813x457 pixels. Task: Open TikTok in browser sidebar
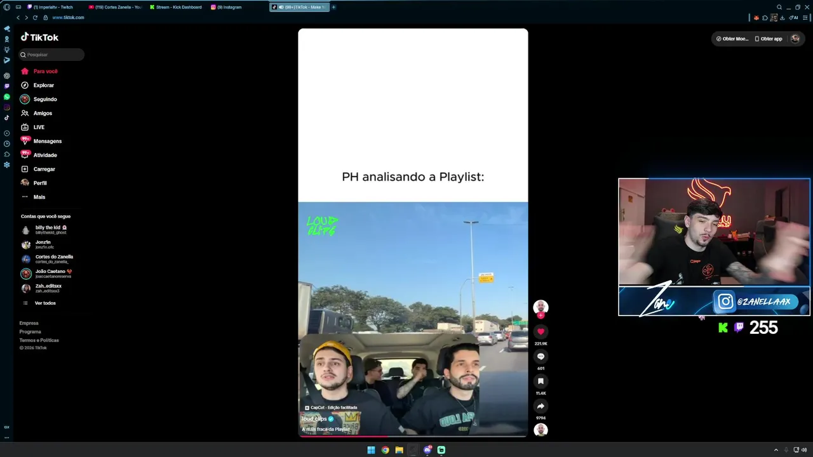7,117
